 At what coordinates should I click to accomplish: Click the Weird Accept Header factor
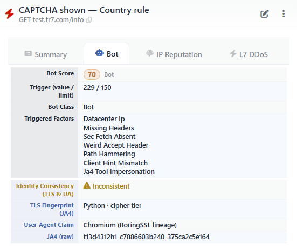pyautogui.click(x=116, y=145)
